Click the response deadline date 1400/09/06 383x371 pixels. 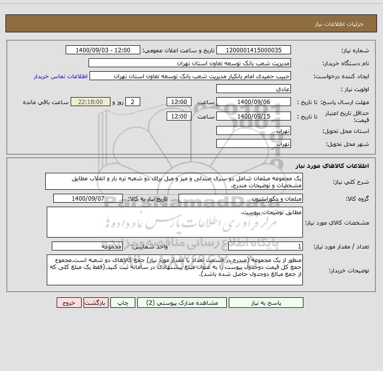(254, 102)
